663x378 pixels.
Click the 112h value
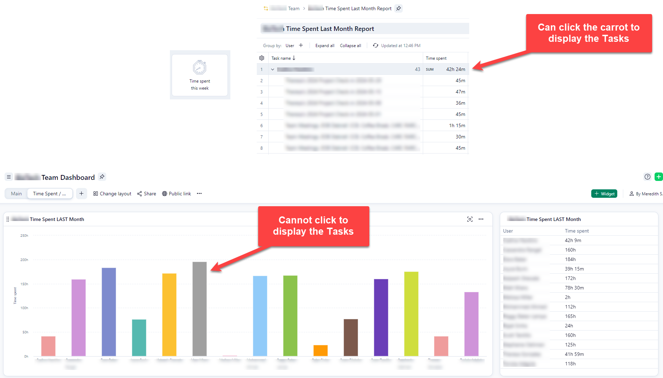pyautogui.click(x=570, y=307)
